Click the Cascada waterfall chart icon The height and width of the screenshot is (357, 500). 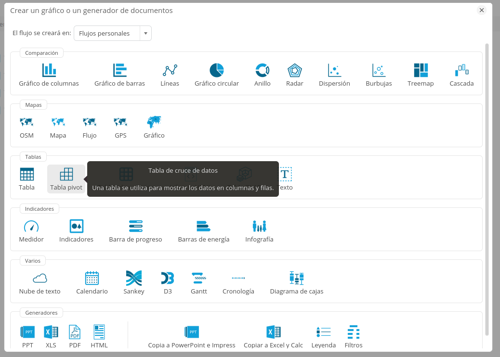click(461, 70)
